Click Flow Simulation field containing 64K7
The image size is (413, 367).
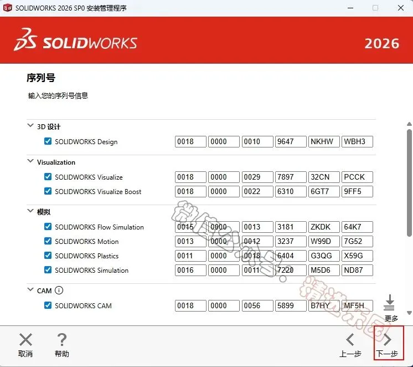pos(357,227)
